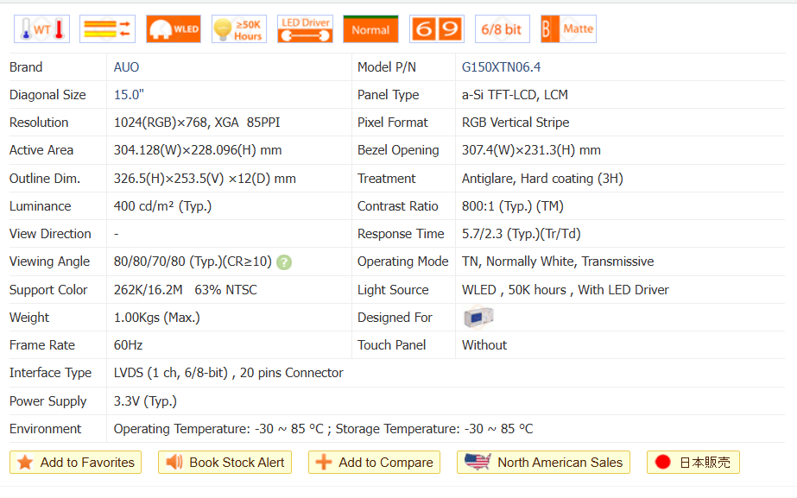Screen dimensions: 797x498
Task: Click the LED Driver icon
Action: pyautogui.click(x=305, y=29)
